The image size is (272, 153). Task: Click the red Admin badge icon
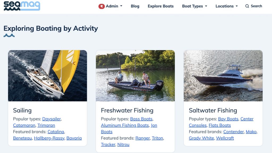[x=101, y=6]
